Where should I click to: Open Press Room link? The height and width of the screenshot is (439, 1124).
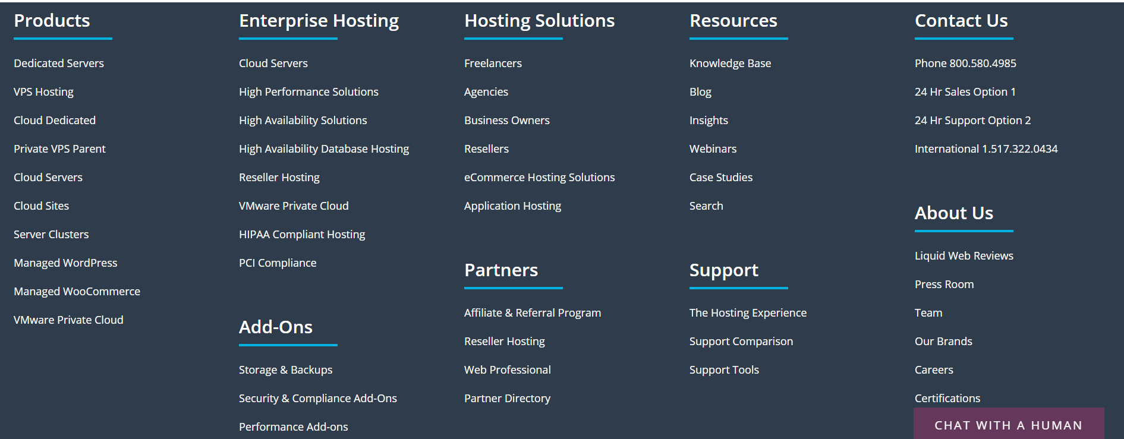pyautogui.click(x=944, y=284)
